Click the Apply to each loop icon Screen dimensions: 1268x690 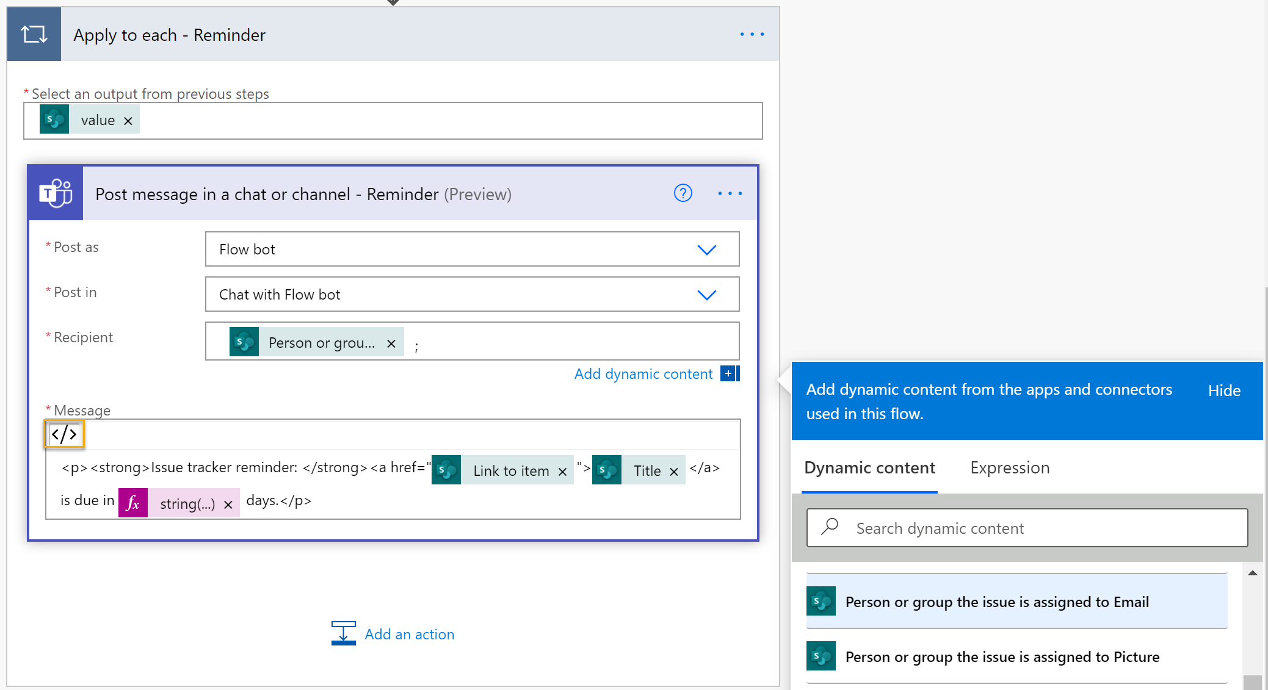(34, 34)
